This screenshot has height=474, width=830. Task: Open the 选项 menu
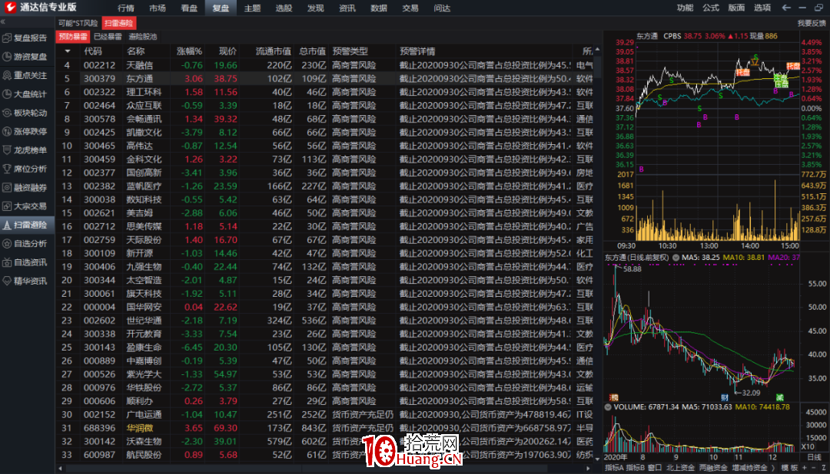tap(762, 8)
